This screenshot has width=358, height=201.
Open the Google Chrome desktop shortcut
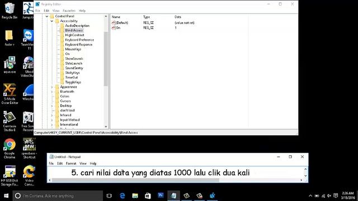(x=10, y=149)
